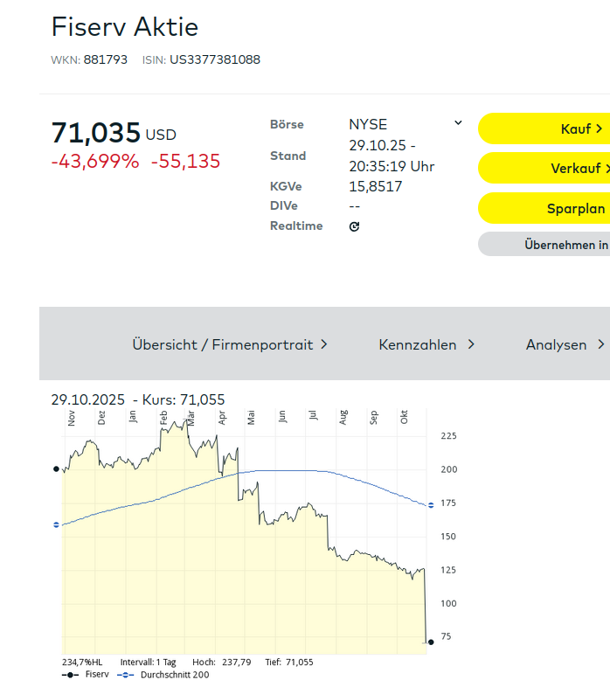
Task: Click the arrow icon after Analysen
Action: click(600, 344)
